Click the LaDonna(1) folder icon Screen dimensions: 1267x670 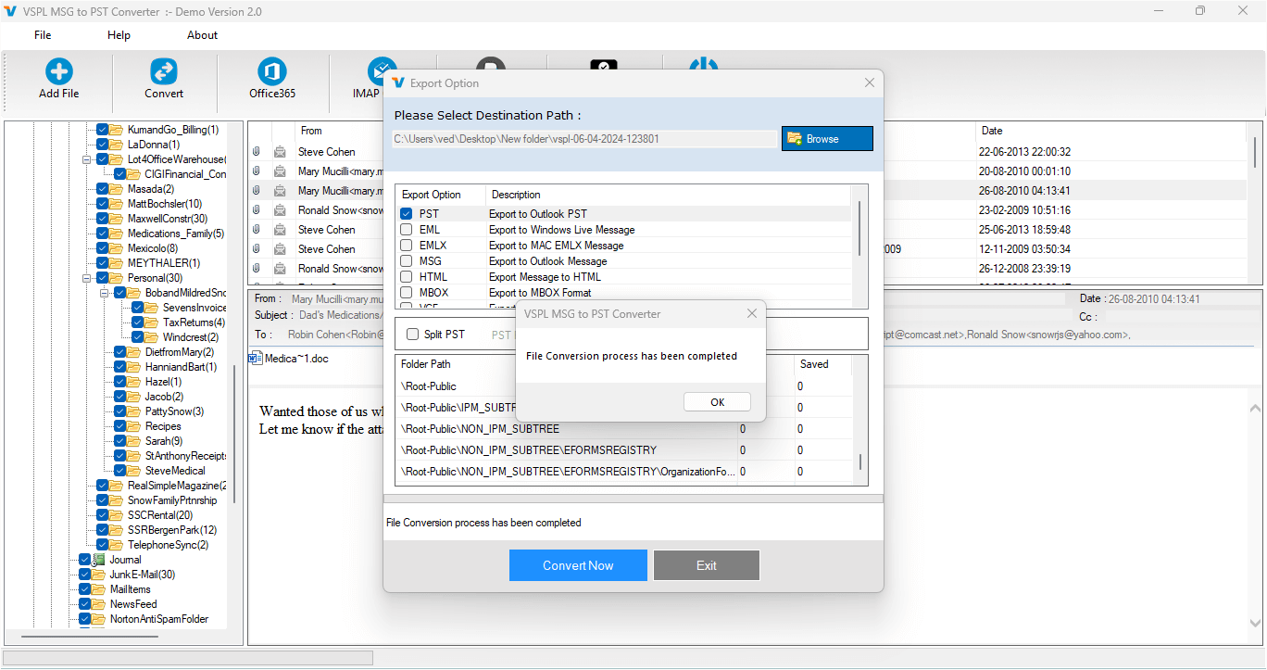point(117,145)
